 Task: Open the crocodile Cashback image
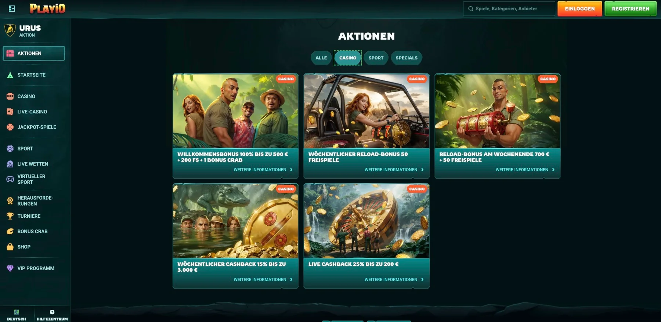pyautogui.click(x=235, y=221)
